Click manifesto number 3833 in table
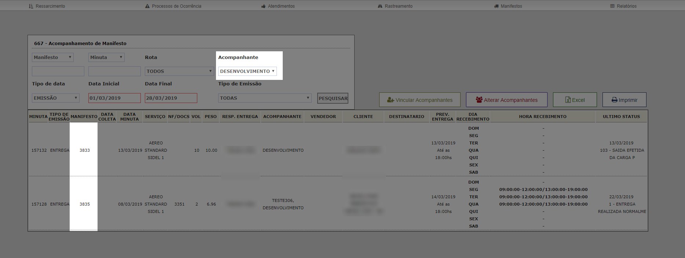The height and width of the screenshot is (258, 685). (85, 150)
